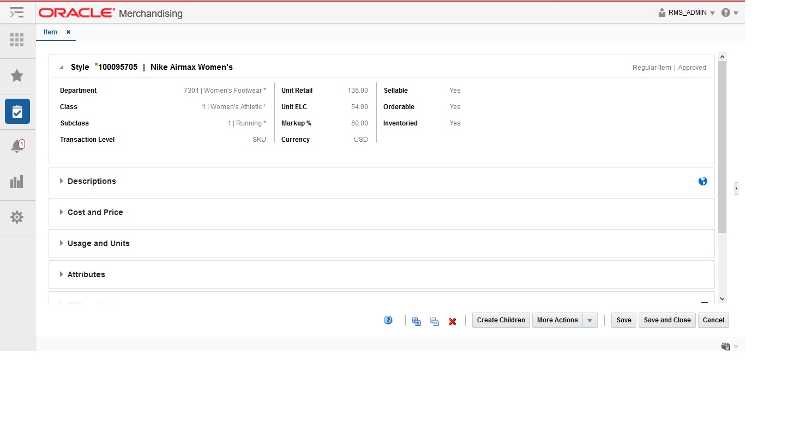Click the More Actions button label

(x=557, y=320)
